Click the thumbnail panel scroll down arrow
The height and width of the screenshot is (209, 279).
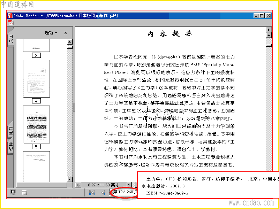pos(69,179)
